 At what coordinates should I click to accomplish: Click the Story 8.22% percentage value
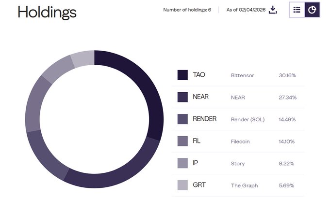[x=287, y=164]
